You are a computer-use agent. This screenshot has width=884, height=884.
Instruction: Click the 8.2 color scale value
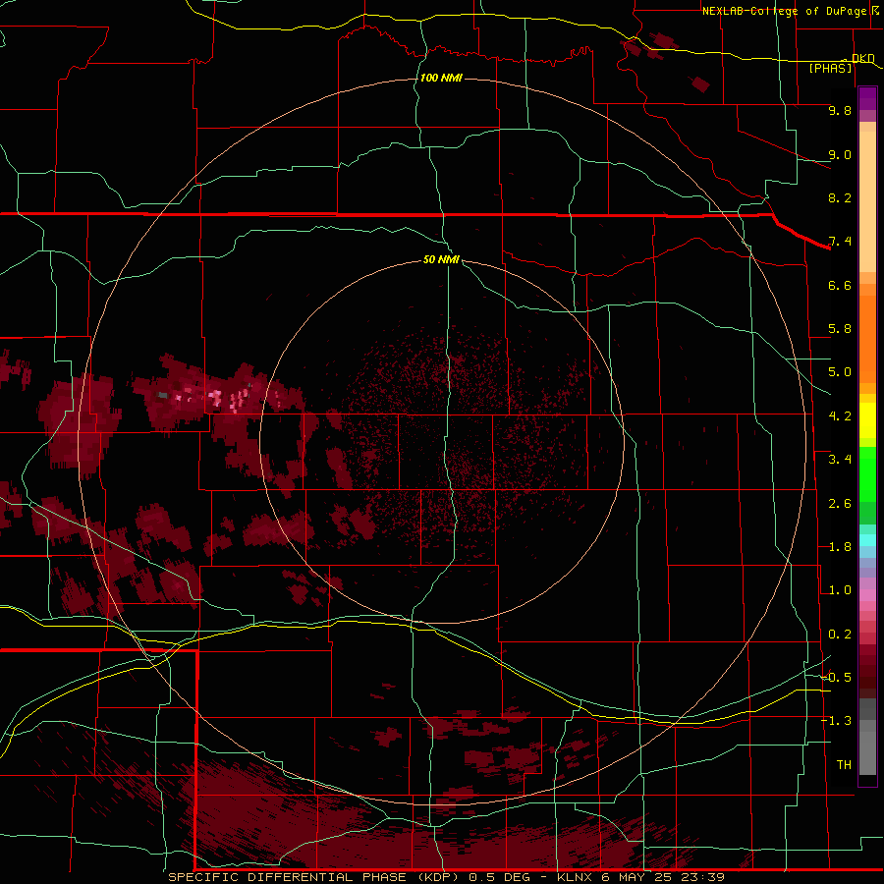[840, 197]
